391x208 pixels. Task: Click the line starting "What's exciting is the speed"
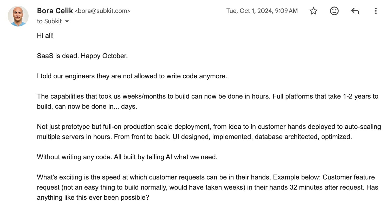point(206,177)
